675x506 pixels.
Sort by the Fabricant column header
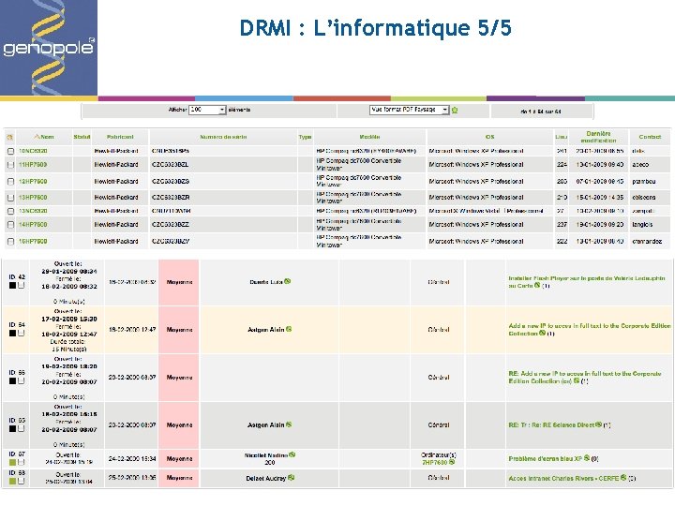pyautogui.click(x=120, y=137)
